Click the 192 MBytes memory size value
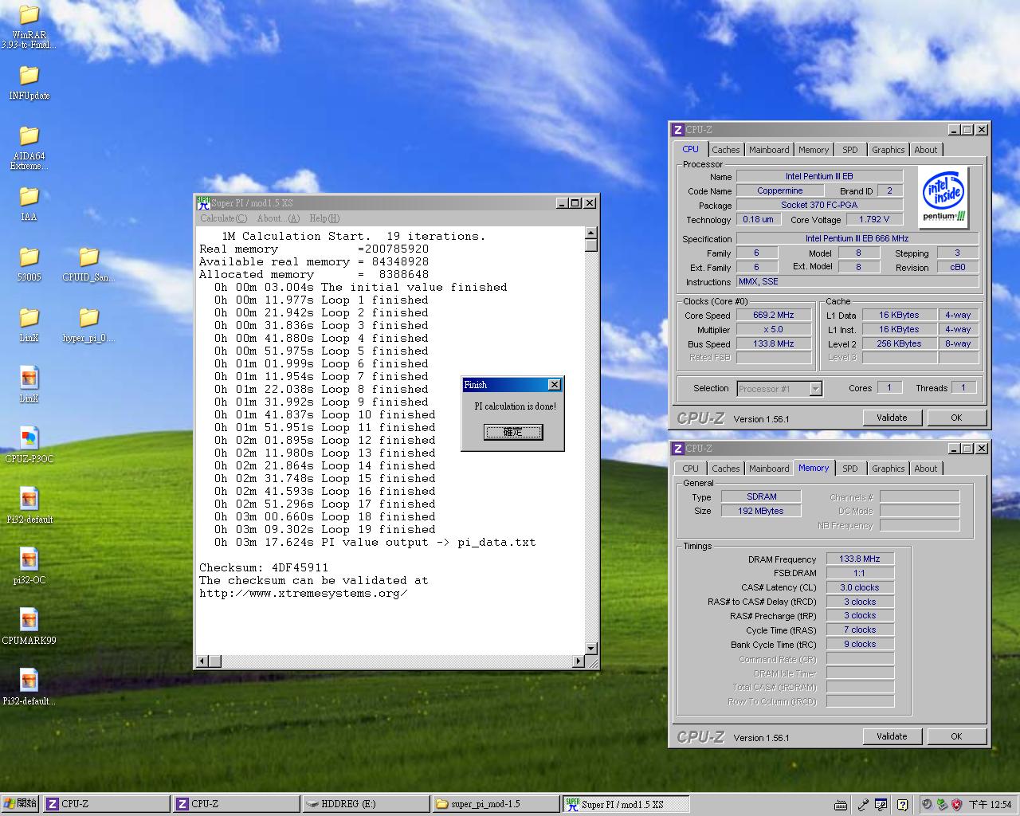 762,512
